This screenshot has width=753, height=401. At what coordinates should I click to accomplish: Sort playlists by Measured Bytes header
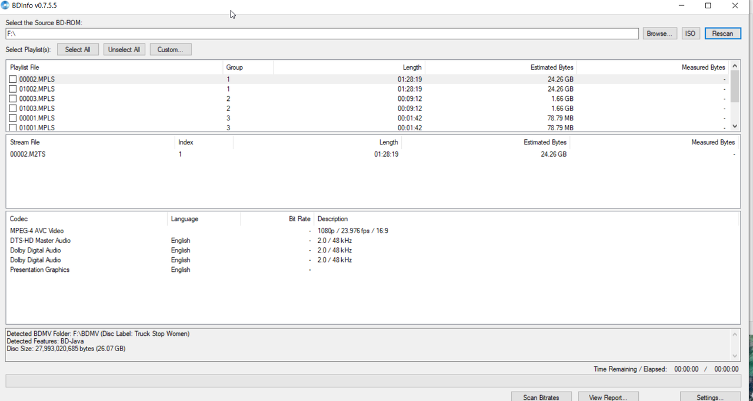pos(652,68)
